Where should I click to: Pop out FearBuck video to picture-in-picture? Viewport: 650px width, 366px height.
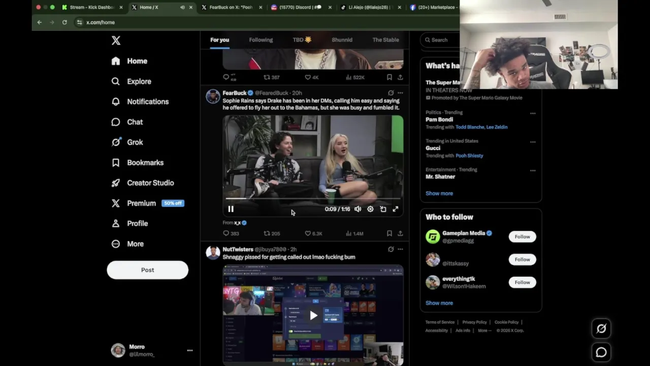click(x=383, y=209)
